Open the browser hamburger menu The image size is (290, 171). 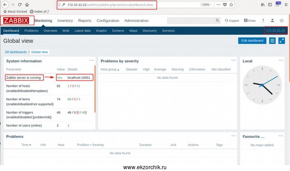pyautogui.click(x=286, y=5)
